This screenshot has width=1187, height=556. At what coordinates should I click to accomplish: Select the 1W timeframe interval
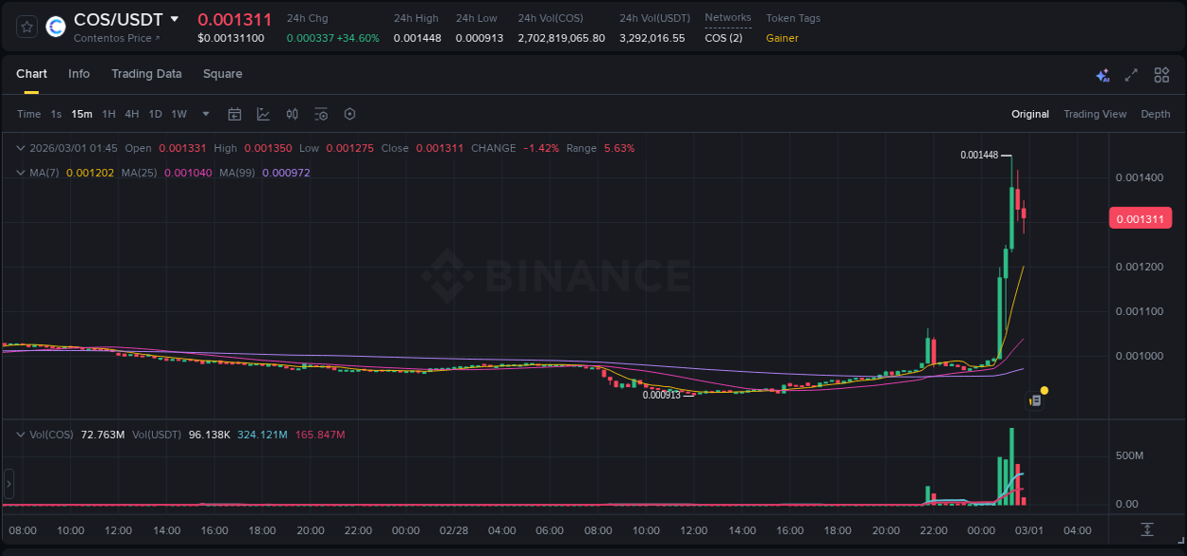point(179,114)
